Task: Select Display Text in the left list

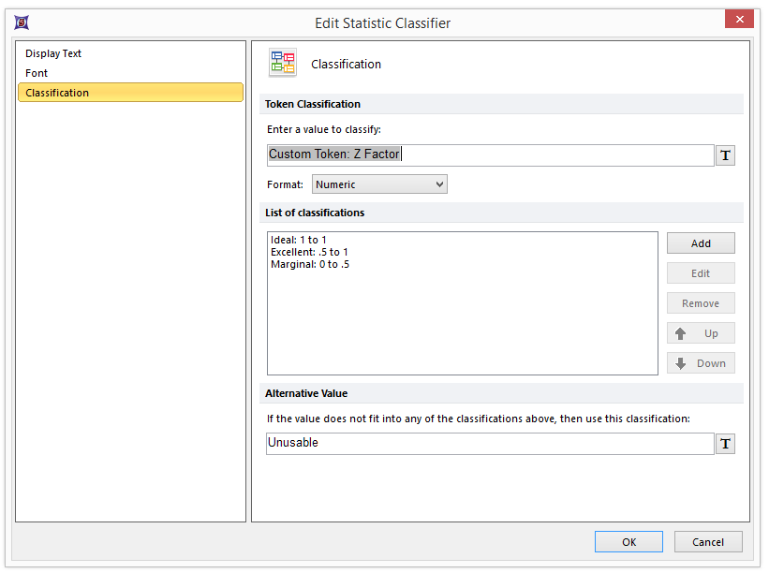Action: (x=53, y=54)
